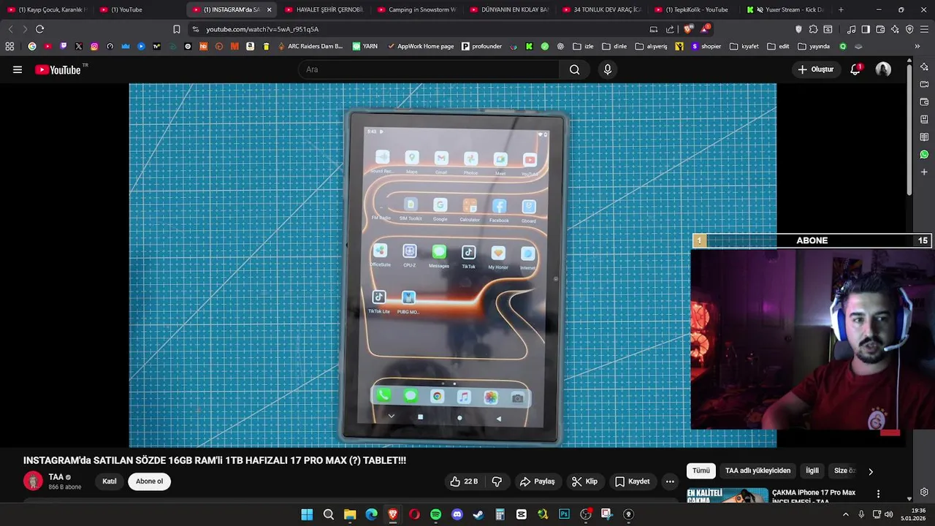Open the YouTube hamburger guide menu

18,69
